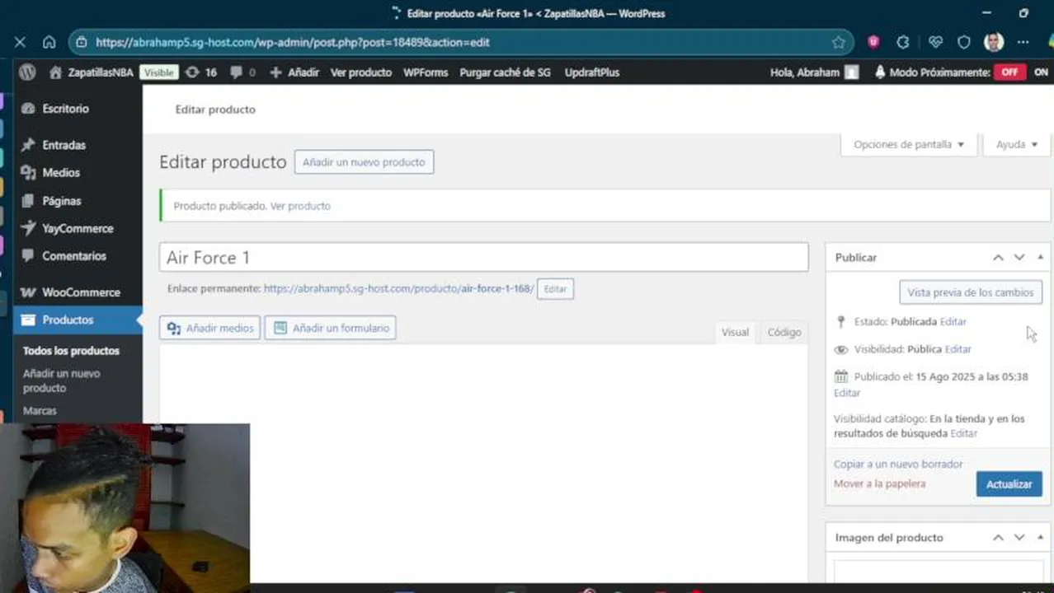Edit the Estado: Publicada status
The height and width of the screenshot is (593, 1054).
953,322
